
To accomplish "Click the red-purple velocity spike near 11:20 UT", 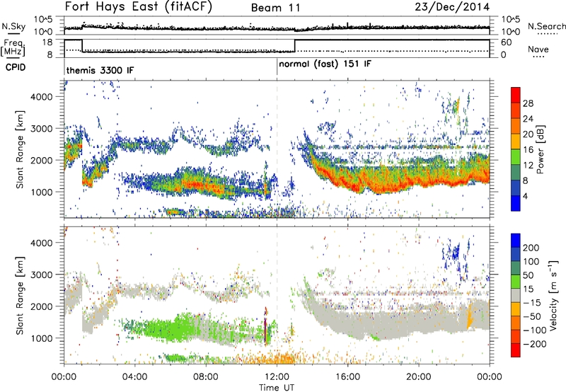I will point(266,326).
